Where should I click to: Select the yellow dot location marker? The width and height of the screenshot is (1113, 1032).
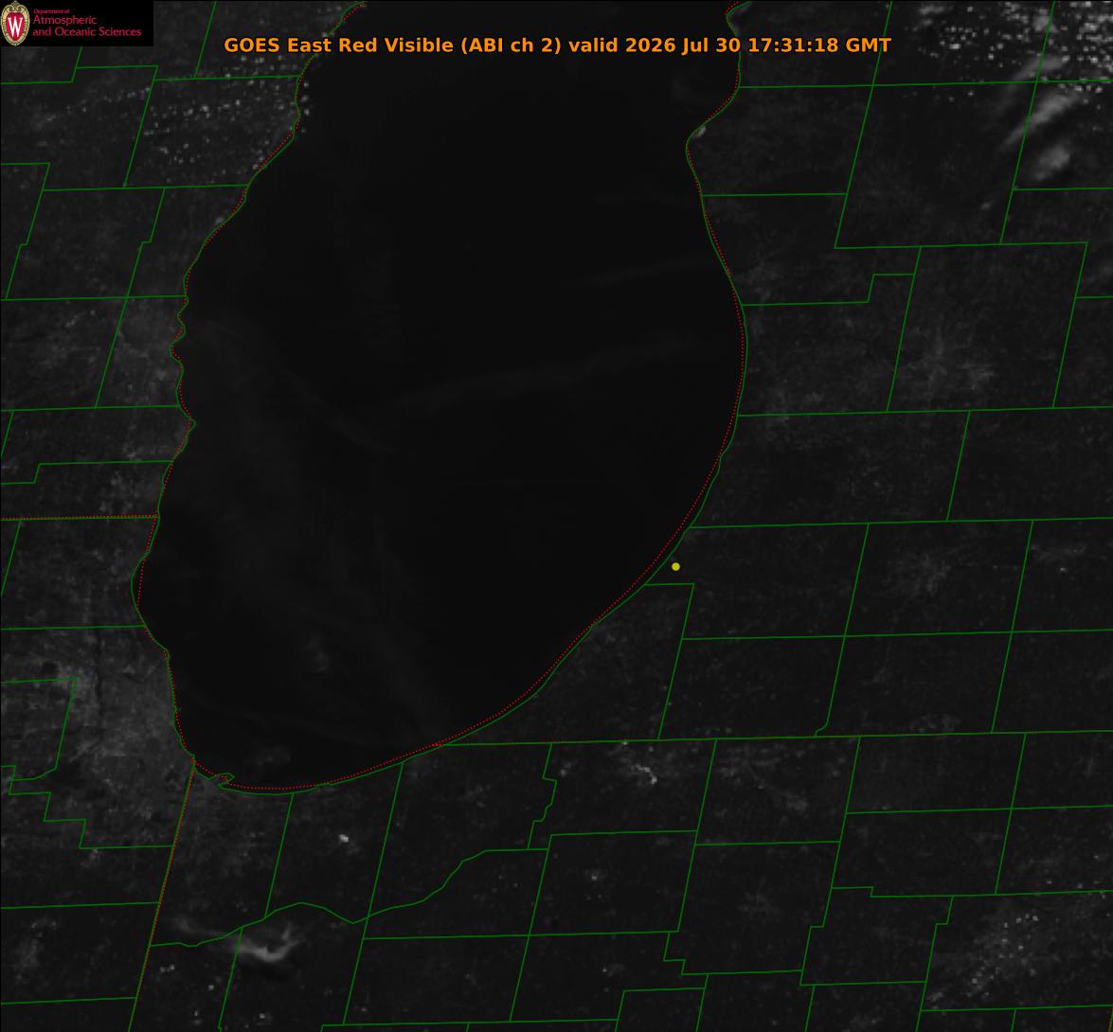pos(675,566)
